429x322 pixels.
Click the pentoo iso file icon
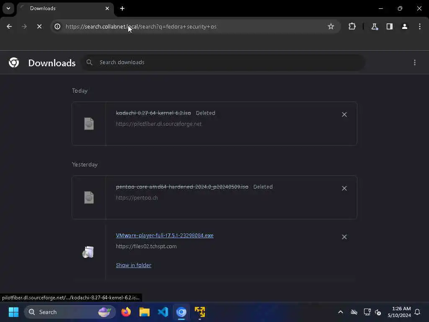coord(89,197)
